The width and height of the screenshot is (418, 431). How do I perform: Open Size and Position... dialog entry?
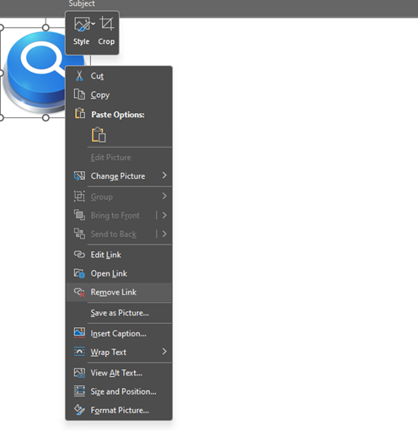tap(119, 391)
